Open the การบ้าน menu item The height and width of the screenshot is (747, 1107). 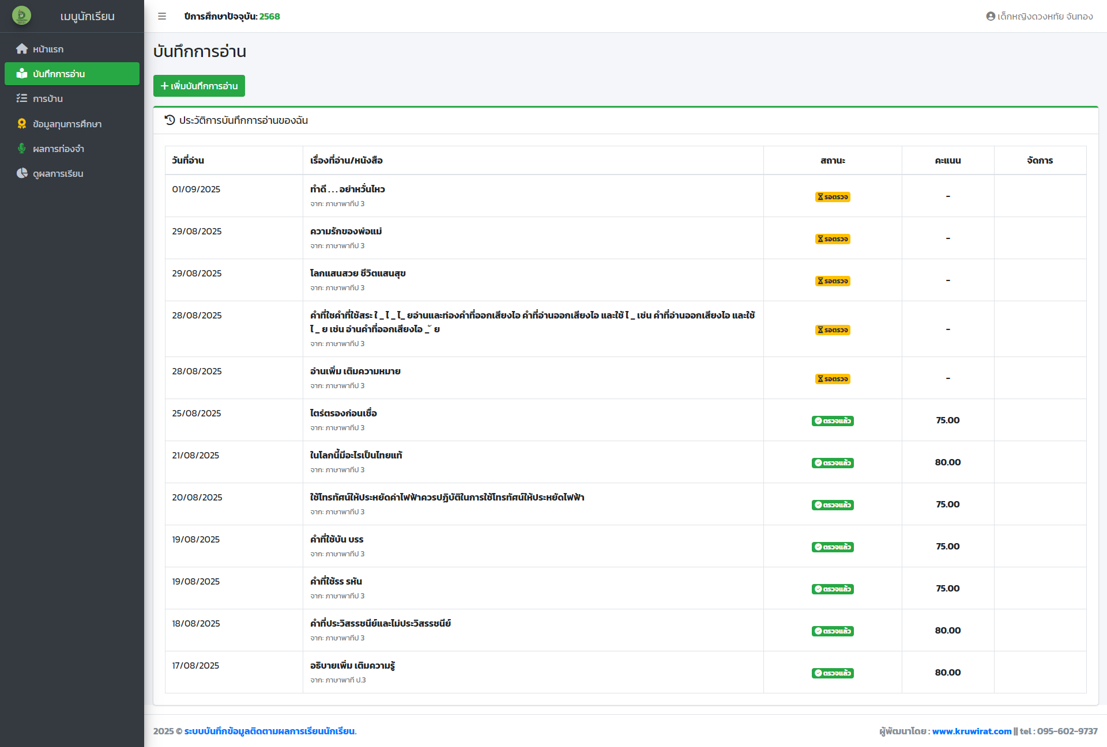[48, 98]
